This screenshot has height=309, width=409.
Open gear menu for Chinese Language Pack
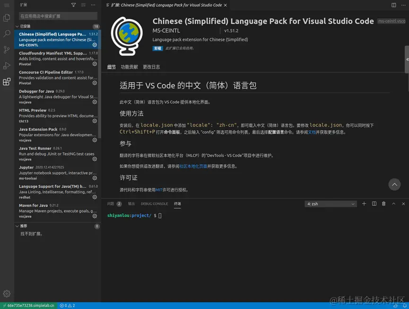click(95, 45)
